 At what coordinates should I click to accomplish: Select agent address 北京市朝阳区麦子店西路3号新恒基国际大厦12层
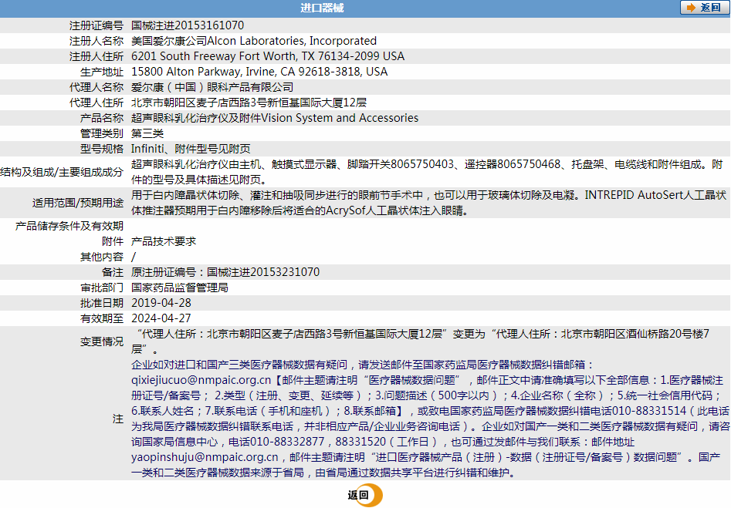(x=249, y=103)
